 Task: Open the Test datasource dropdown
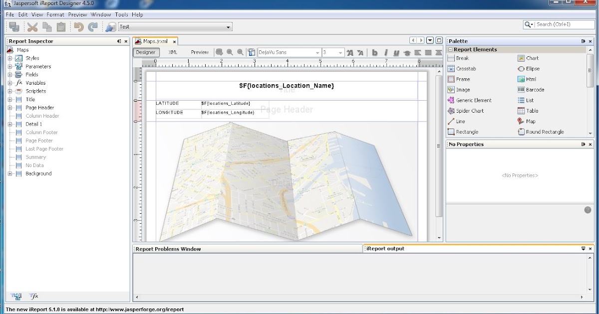229,26
